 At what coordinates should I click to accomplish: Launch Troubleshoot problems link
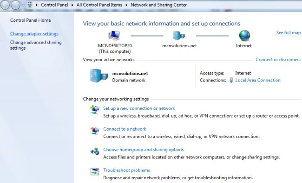126,170
